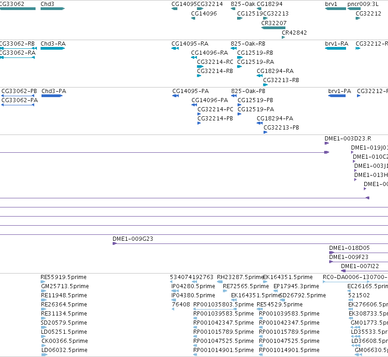Click the CG33062-RA transcript line glyph
The width and height of the screenshot is (388, 357).
click(17, 57)
